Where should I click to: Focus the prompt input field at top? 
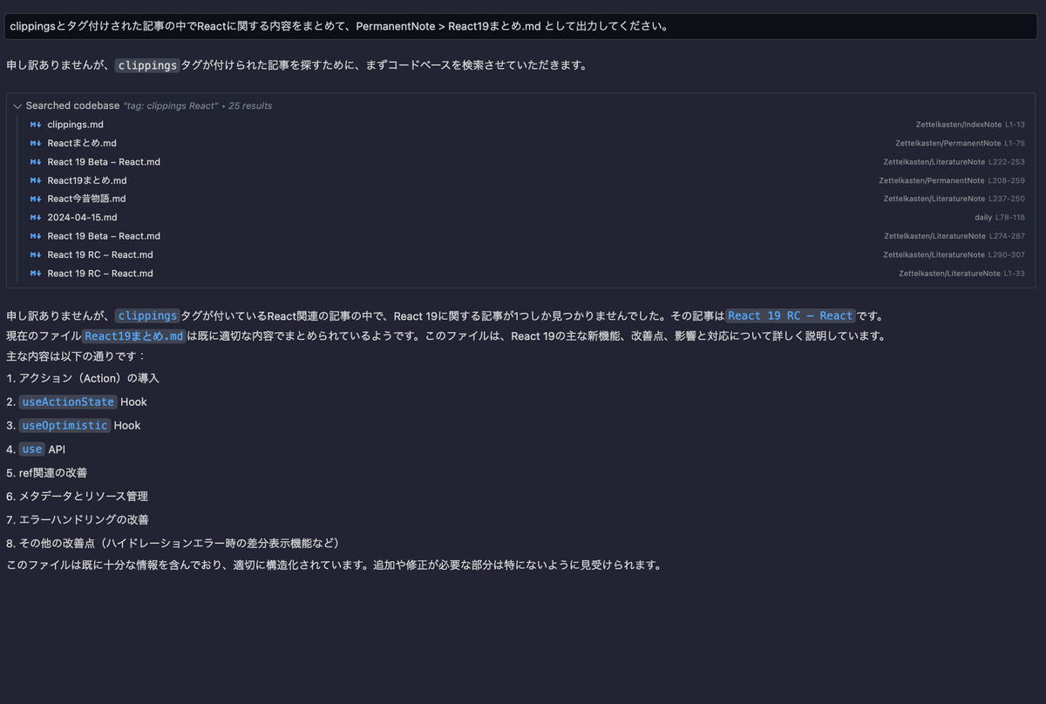(519, 26)
